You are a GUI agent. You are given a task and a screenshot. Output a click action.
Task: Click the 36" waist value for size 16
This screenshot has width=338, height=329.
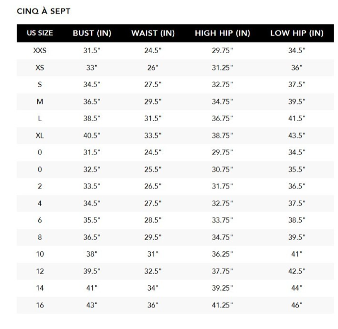(x=153, y=305)
